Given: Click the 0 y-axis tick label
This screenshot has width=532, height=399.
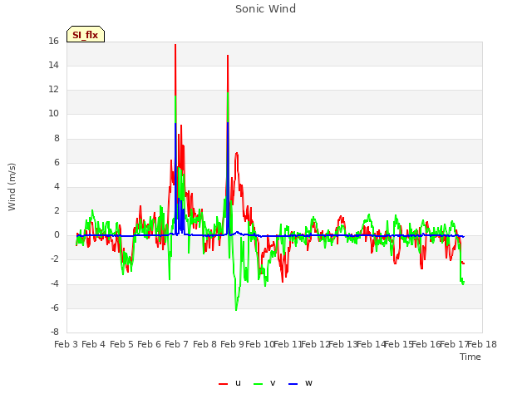Looking at the screenshot, I should tap(57, 235).
